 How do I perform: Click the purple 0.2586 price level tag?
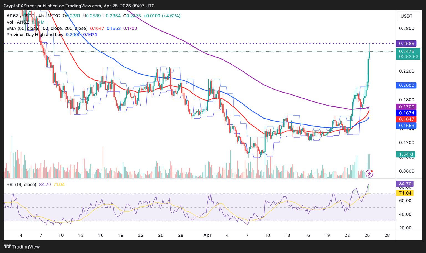(x=406, y=44)
